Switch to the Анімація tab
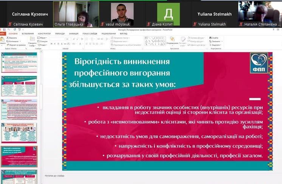The height and width of the screenshot is (184, 282). [74, 33]
